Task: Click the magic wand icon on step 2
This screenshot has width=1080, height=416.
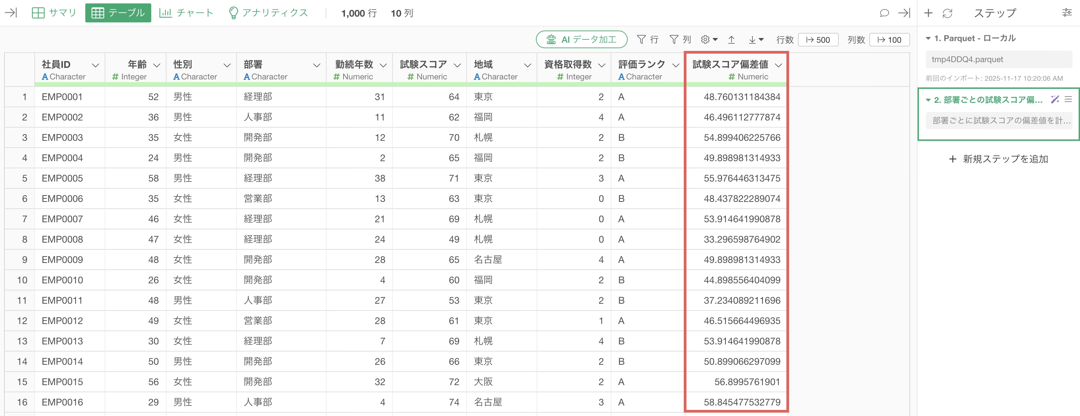Action: (x=1055, y=99)
